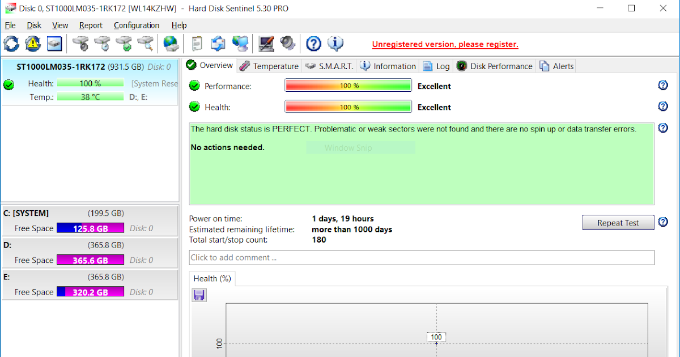Click the email arrows send report icon
Screen dimensions: 680x357
[219, 43]
